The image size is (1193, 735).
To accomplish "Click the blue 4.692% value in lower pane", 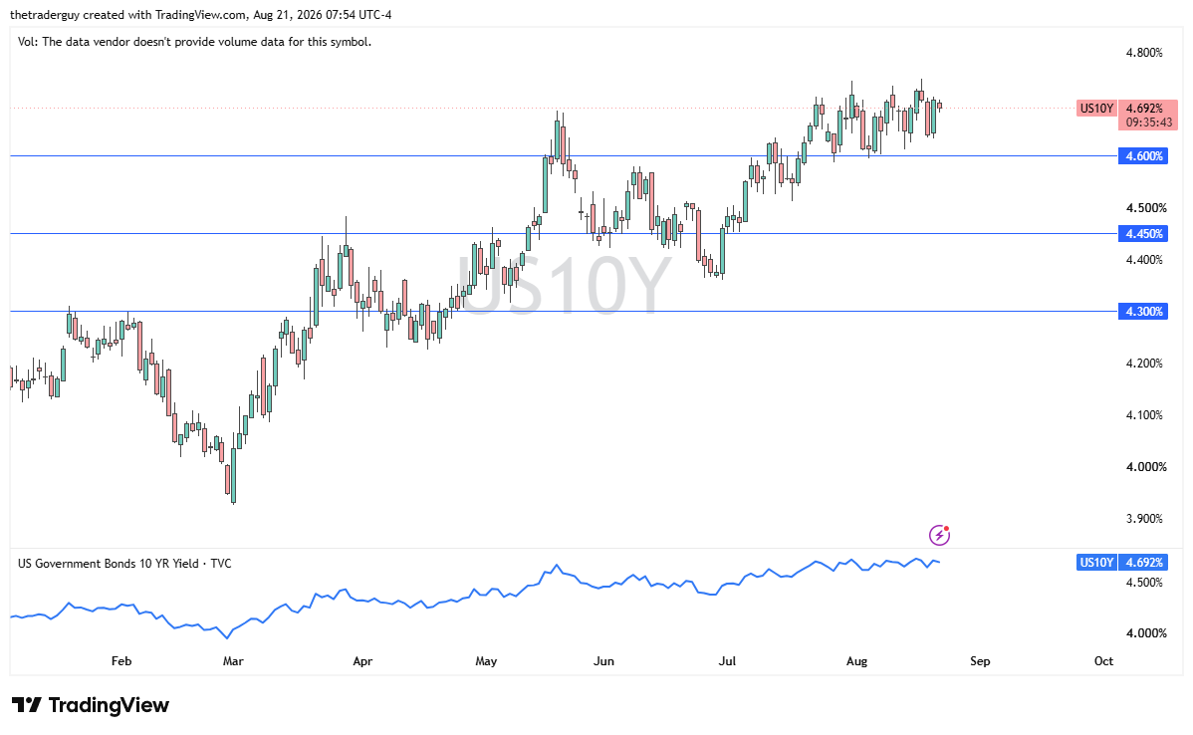I will pyautogui.click(x=1143, y=563).
